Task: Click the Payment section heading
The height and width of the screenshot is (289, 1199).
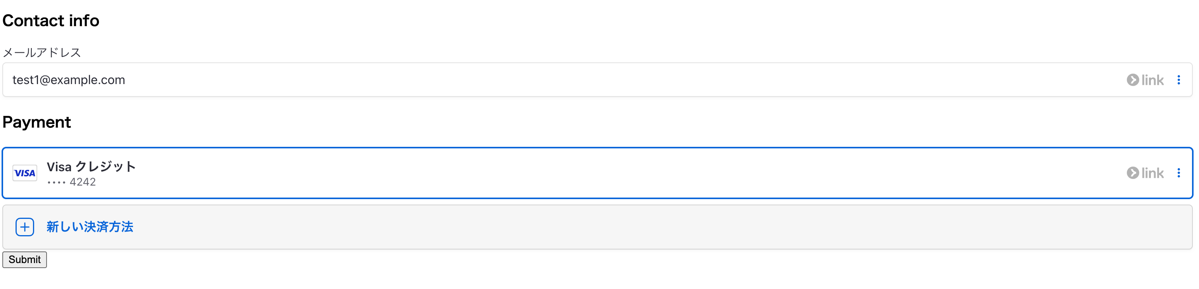Action: [37, 122]
